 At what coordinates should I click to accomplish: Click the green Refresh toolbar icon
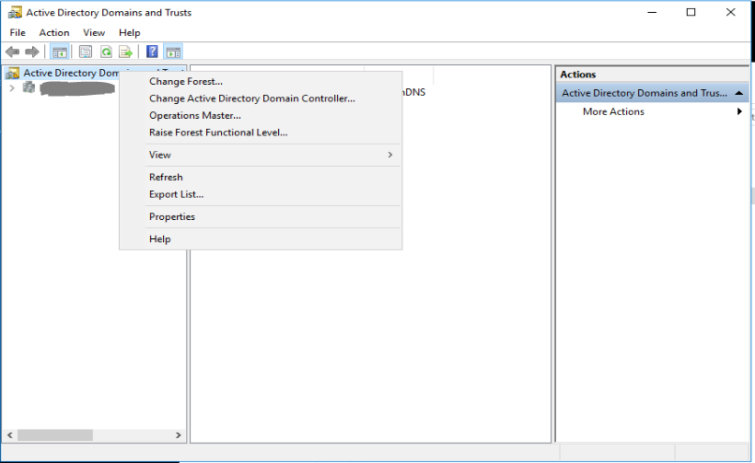106,52
